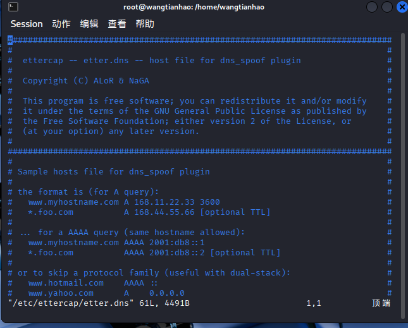Image resolution: width=408 pixels, height=328 pixels.
Task: Click '(at your option) any later version.' line
Action: pyautogui.click(x=111, y=131)
